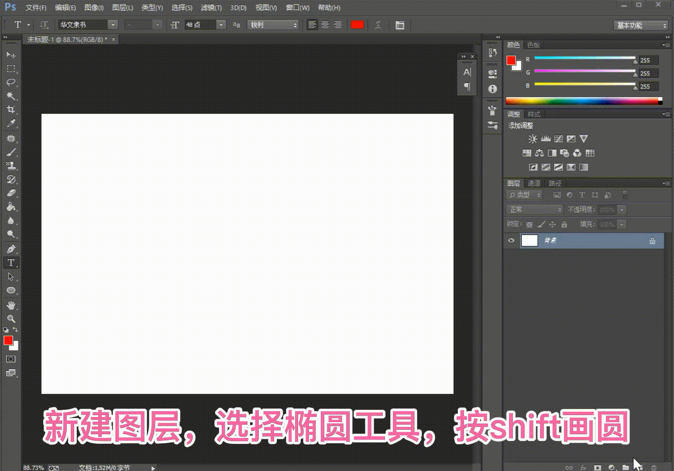Screen dimensions: 674x471
Task: Choose the Lasso tool
Action: [x=11, y=82]
